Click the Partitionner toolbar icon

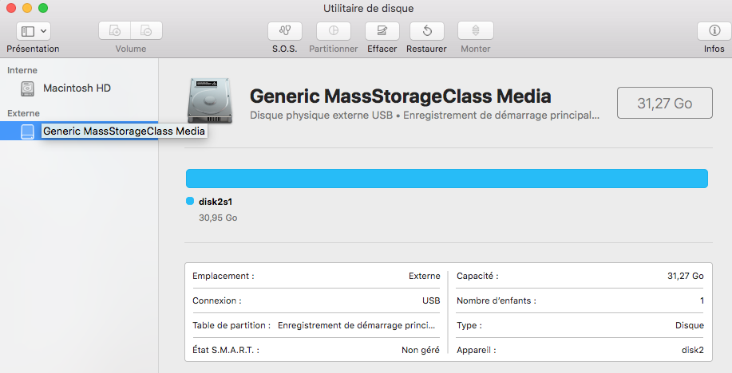click(333, 31)
